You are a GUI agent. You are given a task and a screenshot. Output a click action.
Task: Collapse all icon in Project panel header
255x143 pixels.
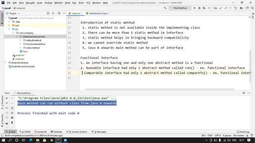[x=53, y=13]
